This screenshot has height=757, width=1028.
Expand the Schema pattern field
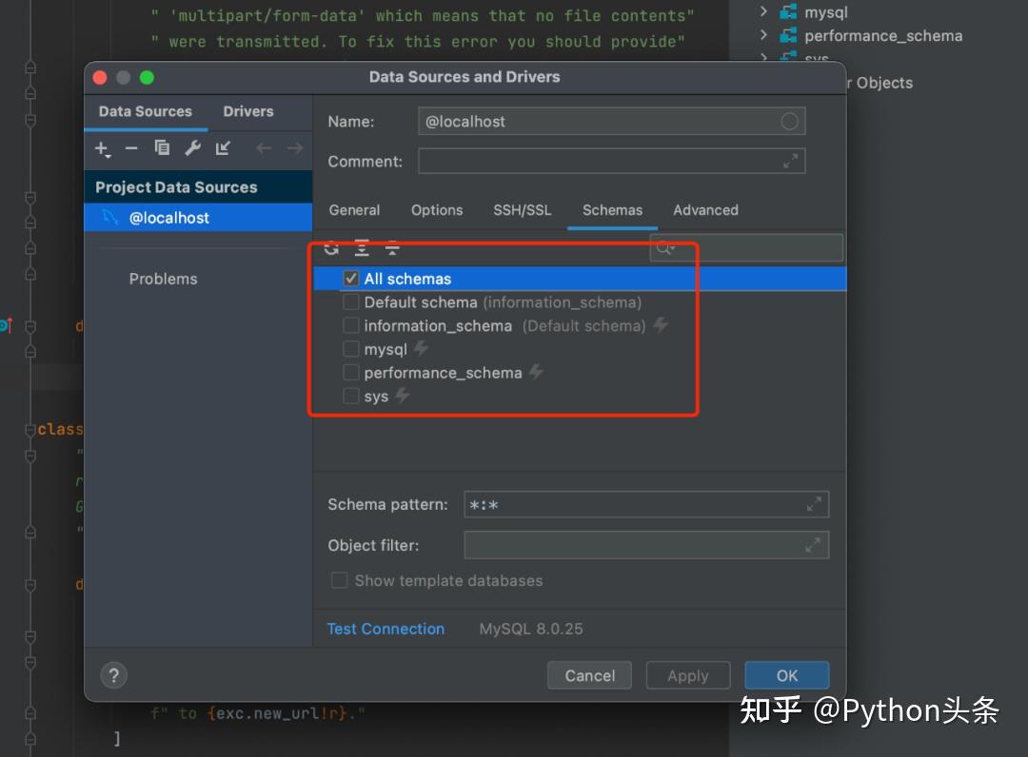pyautogui.click(x=814, y=504)
